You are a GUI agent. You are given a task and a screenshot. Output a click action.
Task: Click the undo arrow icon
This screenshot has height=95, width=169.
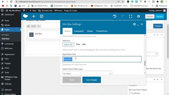[115, 16]
